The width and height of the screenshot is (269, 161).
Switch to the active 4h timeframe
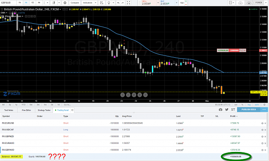(x=26, y=3)
